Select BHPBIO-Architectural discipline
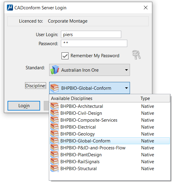The image size is (174, 184). [110, 106]
